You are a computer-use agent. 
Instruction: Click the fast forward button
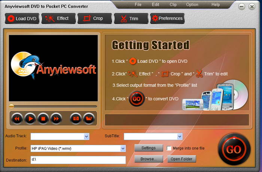(56, 119)
